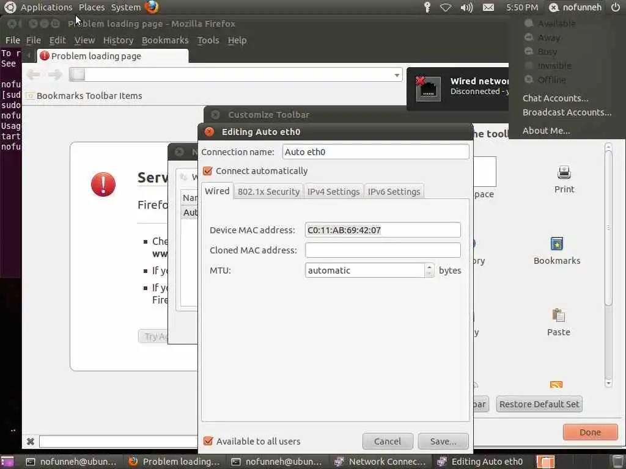The width and height of the screenshot is (626, 469).
Task: Select About Me... menu entry
Action: 546,131
